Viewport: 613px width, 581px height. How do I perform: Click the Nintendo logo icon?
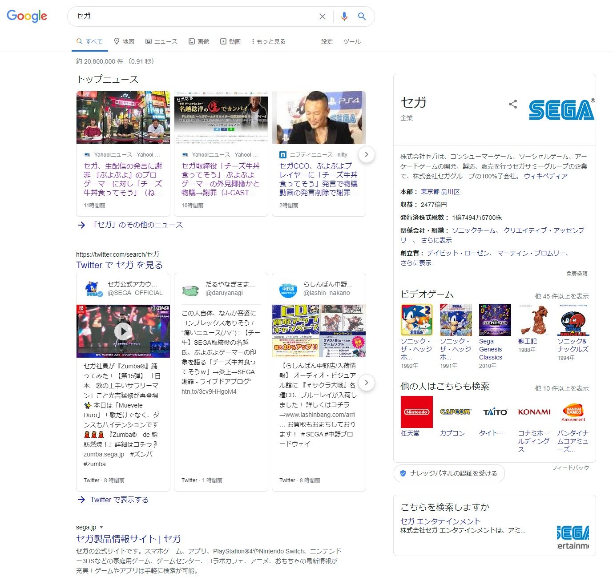(417, 412)
